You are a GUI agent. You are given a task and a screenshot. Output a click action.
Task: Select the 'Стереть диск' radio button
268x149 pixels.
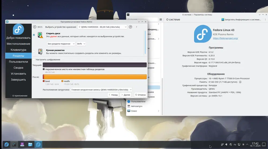tap(34, 35)
